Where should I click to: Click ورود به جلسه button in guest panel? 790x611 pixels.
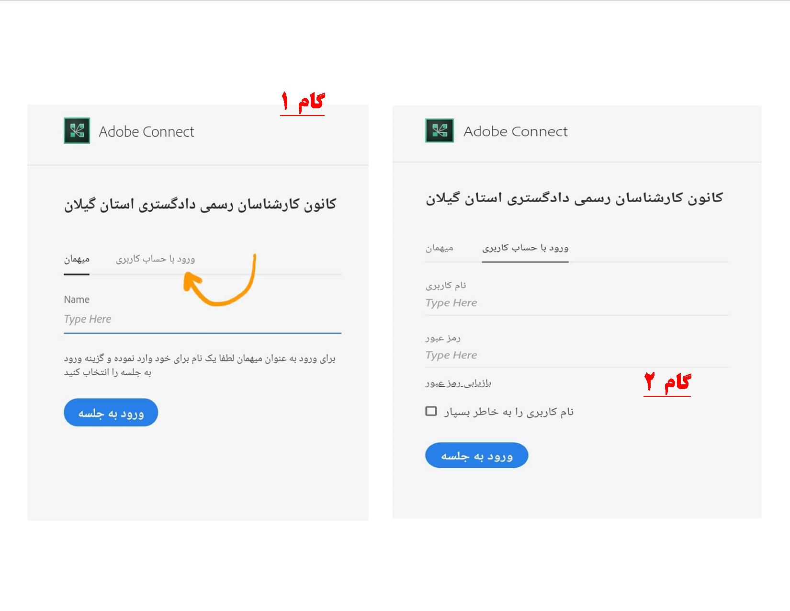click(x=111, y=413)
